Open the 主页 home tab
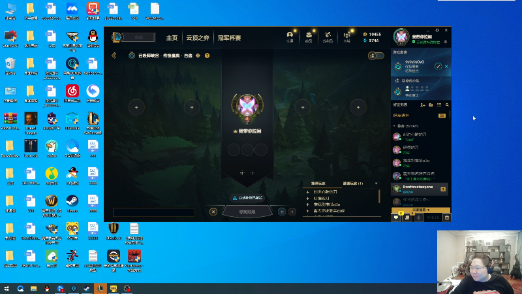This screenshot has width=522, height=294. 172,38
